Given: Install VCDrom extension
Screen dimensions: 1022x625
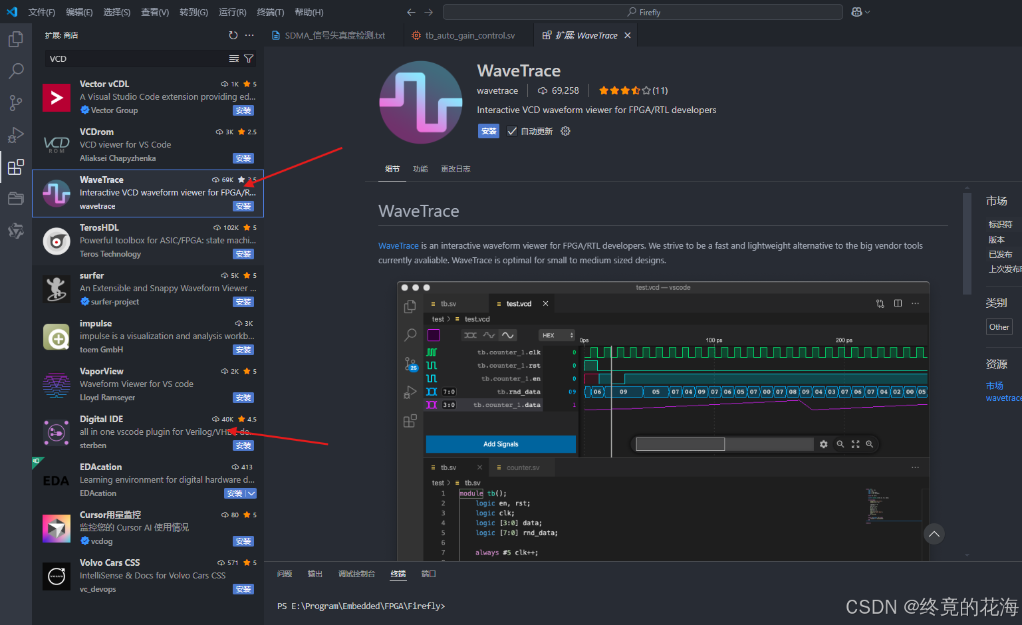Looking at the screenshot, I should (243, 159).
